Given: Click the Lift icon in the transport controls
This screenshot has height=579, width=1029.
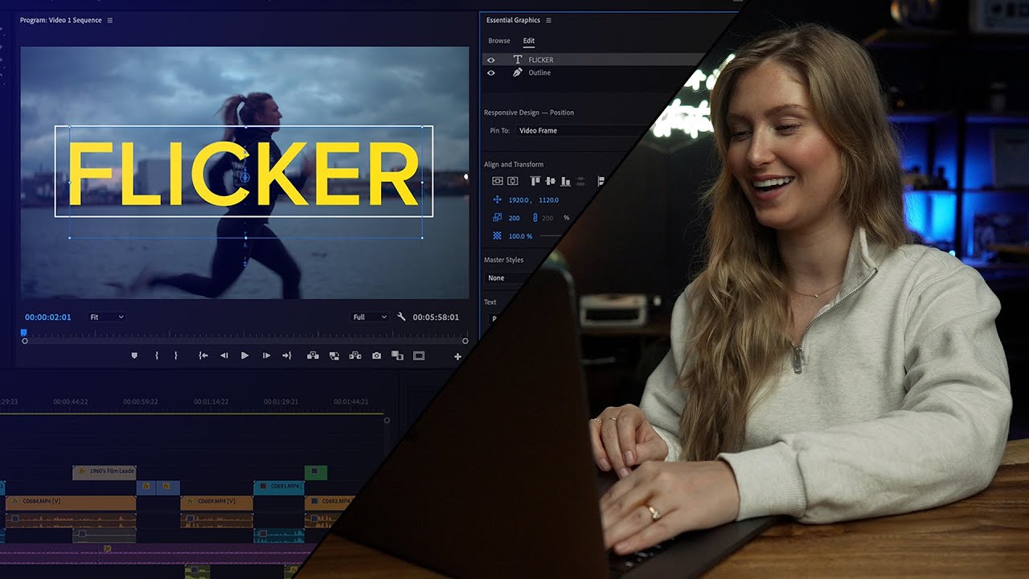Looking at the screenshot, I should 312,355.
